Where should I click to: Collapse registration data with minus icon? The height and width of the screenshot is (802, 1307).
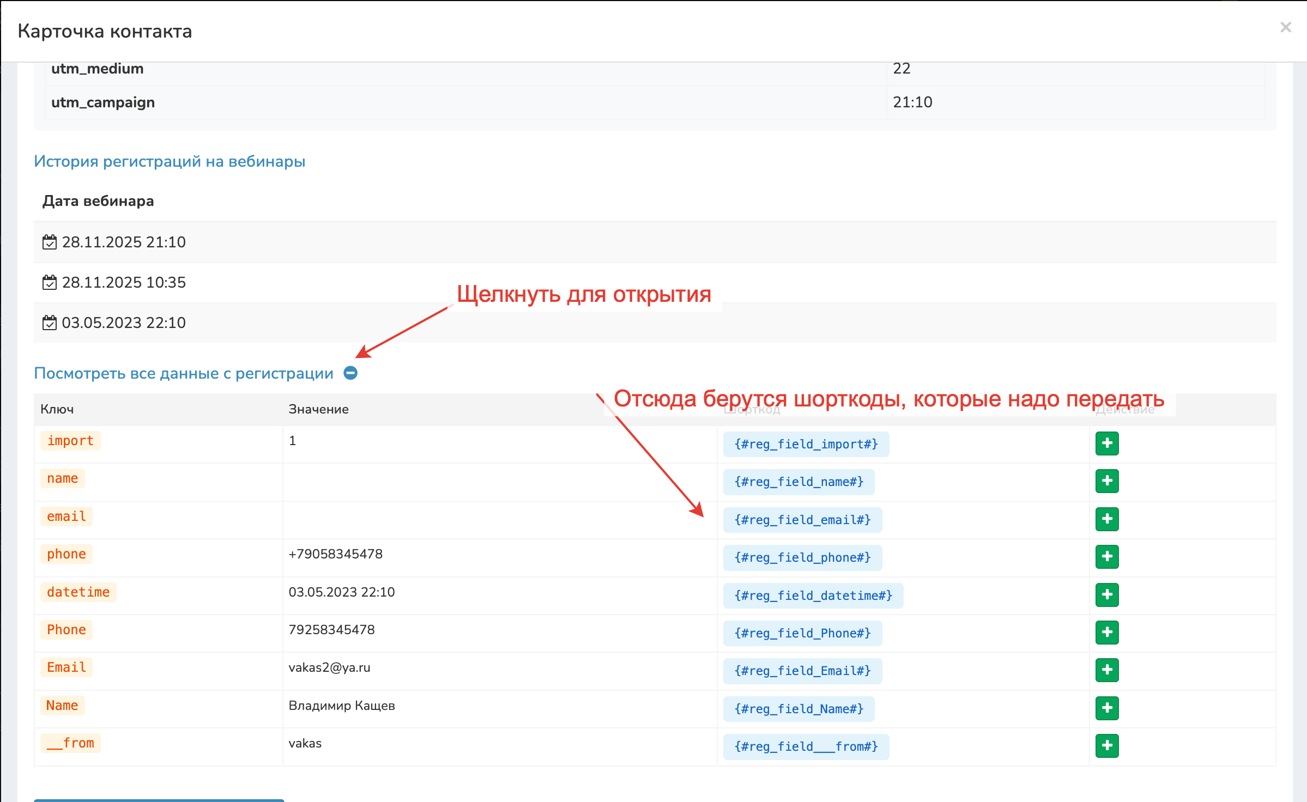(x=350, y=373)
